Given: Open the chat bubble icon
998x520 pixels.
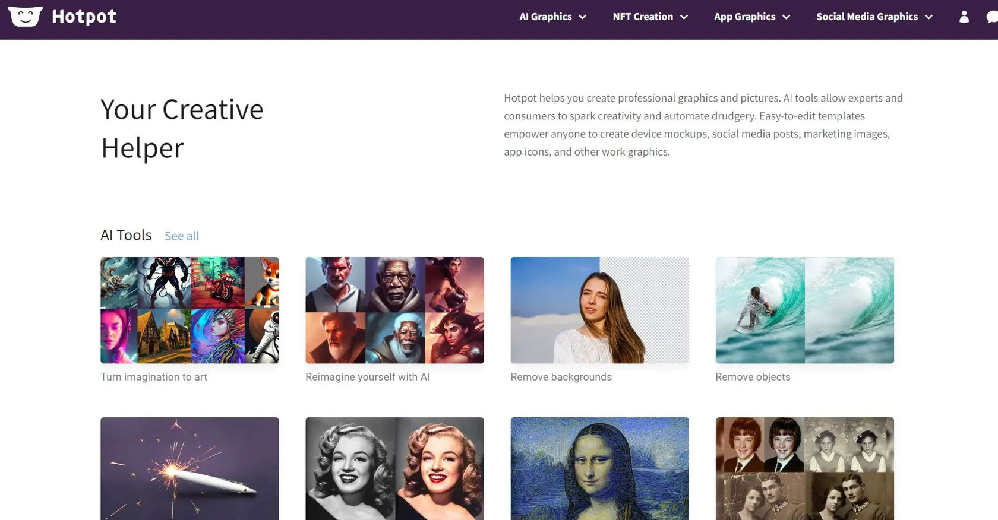Looking at the screenshot, I should click(x=992, y=17).
